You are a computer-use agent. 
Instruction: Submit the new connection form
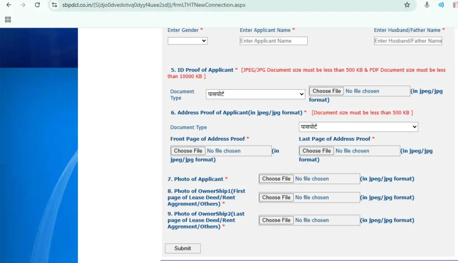point(182,248)
